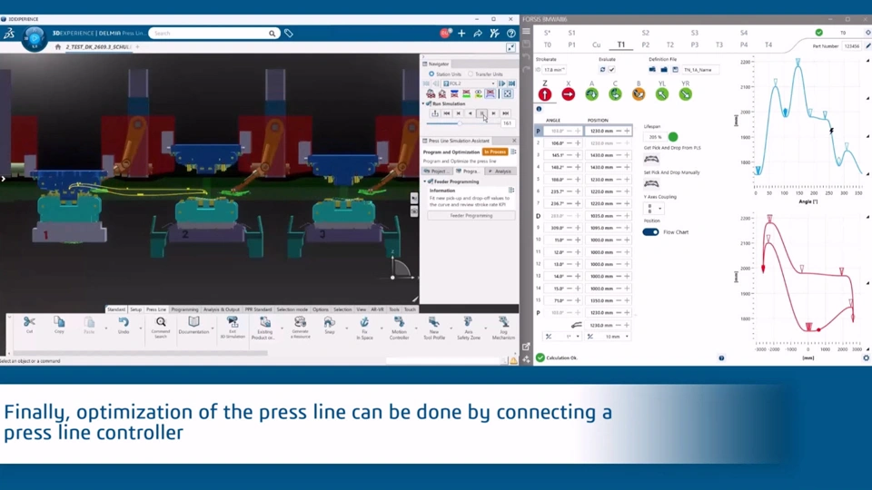Click Get Pick And Drop From PLS icon
This screenshot has height=490, width=872.
coord(651,160)
